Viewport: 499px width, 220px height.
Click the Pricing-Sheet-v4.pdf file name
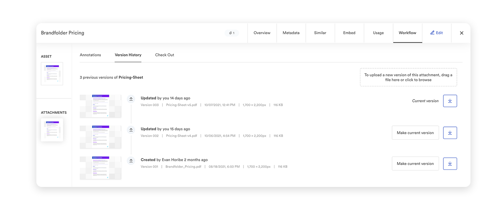pos(181,136)
